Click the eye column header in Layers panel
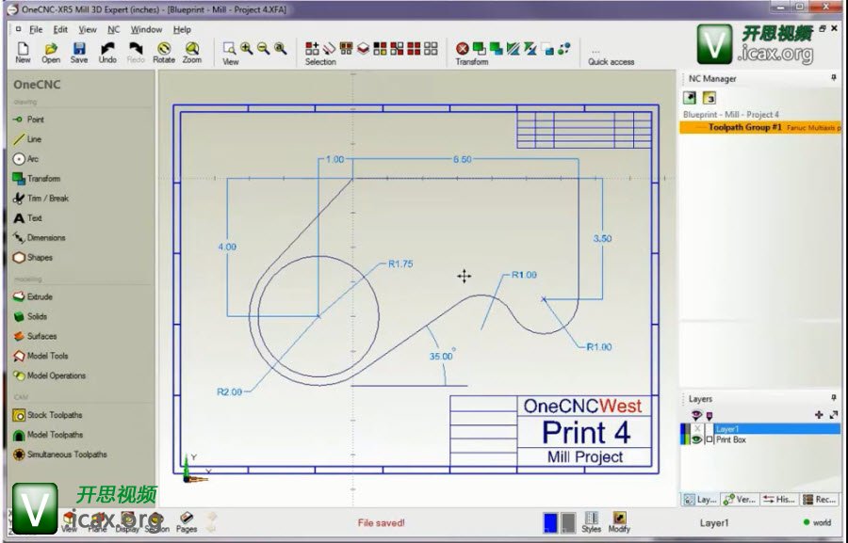Image resolution: width=848 pixels, height=543 pixels. coord(696,415)
